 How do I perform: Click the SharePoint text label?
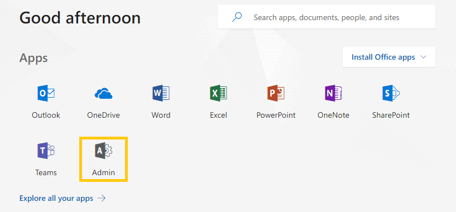tap(391, 115)
